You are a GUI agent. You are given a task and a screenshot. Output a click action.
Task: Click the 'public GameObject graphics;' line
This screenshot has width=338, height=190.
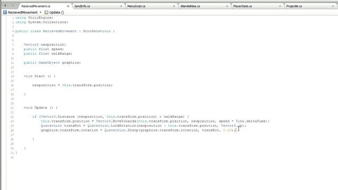coord(52,63)
